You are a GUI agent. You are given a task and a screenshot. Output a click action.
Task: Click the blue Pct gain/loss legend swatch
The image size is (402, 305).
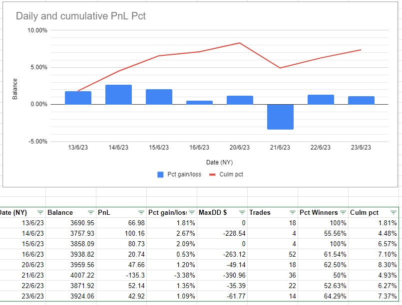click(160, 174)
